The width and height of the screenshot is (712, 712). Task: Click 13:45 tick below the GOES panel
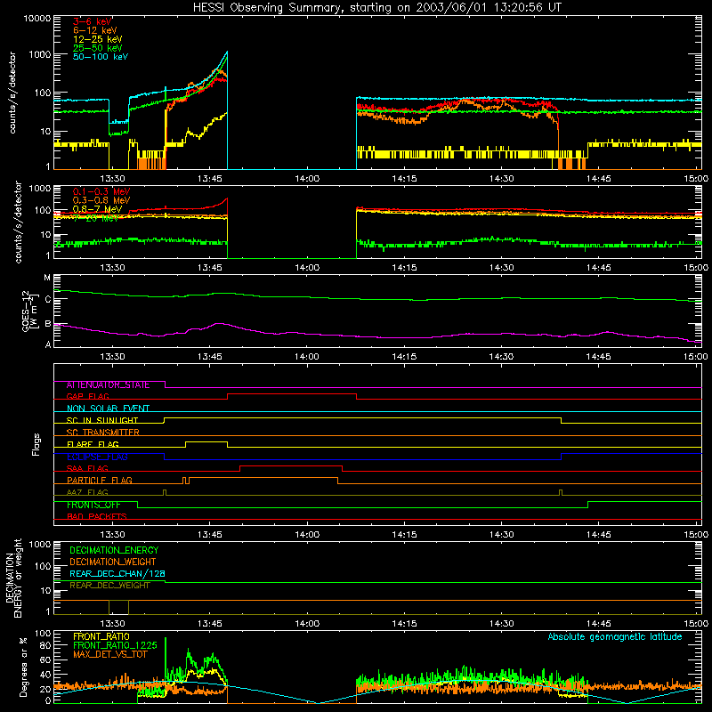tap(210, 357)
